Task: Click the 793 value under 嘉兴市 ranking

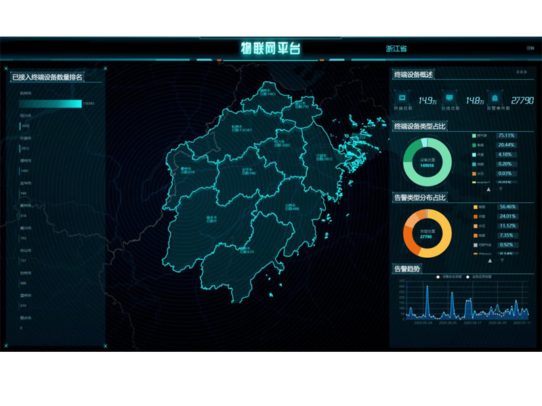Action: pyautogui.click(x=24, y=238)
